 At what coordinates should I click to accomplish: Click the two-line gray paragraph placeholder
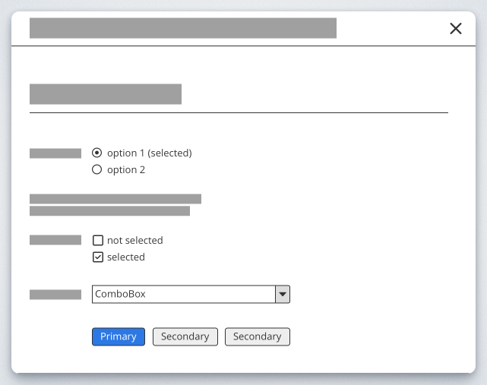click(114, 205)
